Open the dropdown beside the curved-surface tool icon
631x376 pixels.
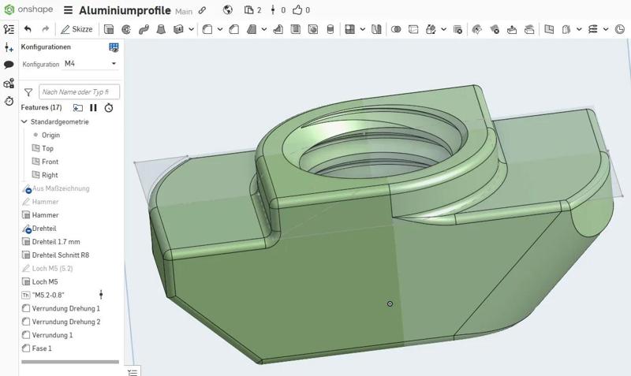579,29
